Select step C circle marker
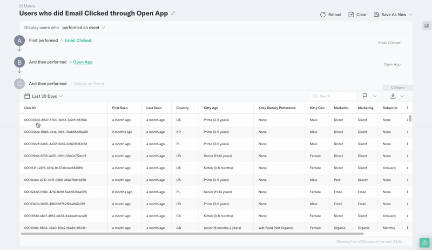 coord(19,84)
